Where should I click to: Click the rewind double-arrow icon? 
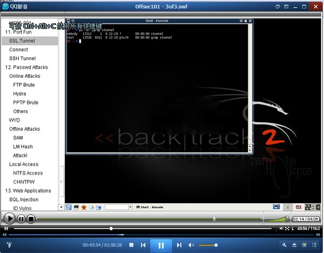[4, 235]
